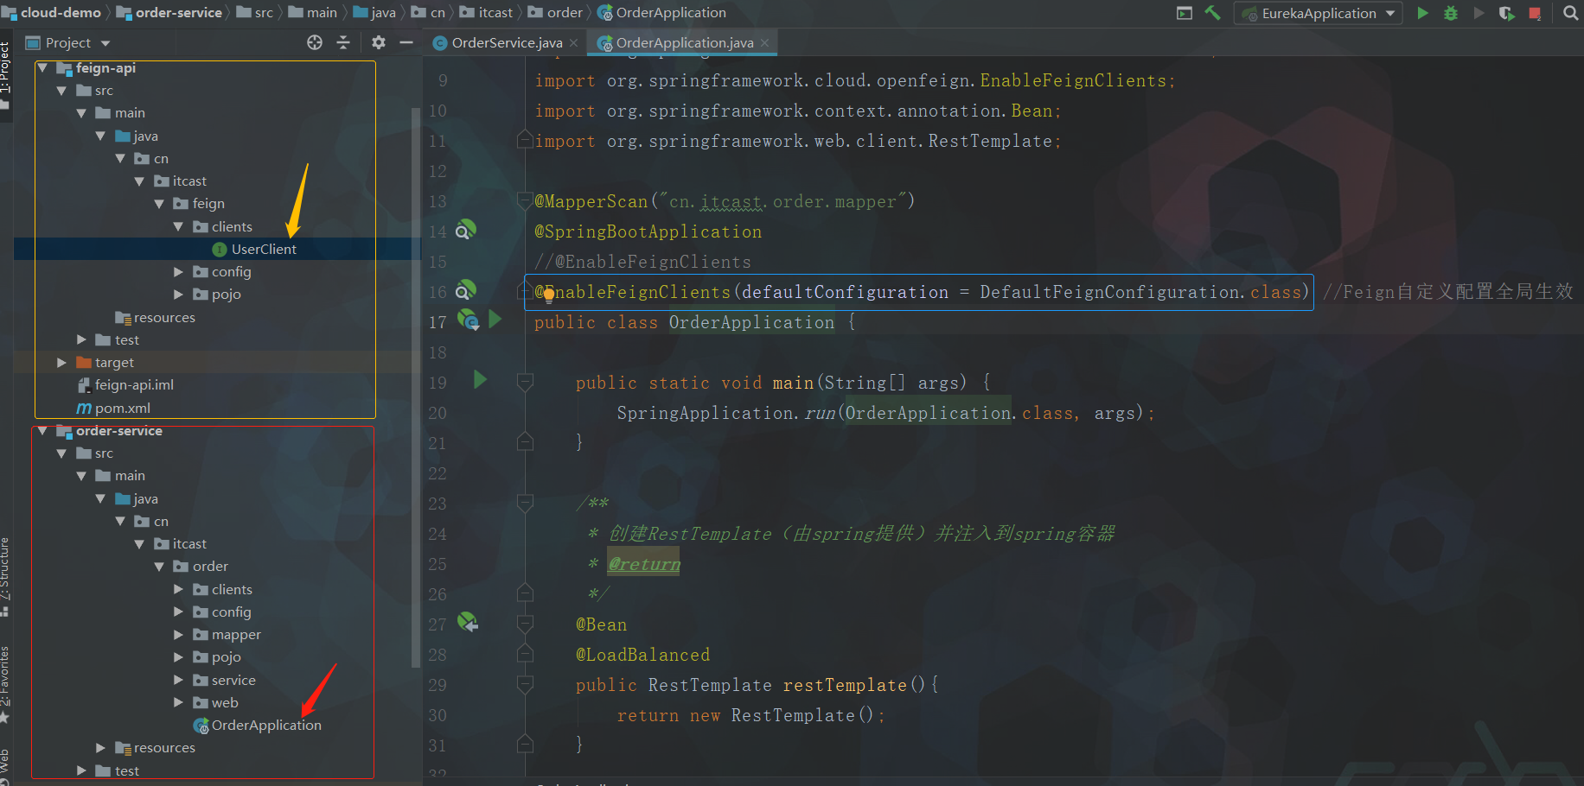Select feign-api.iml file
Image resolution: width=1584 pixels, height=786 pixels.
click(134, 385)
